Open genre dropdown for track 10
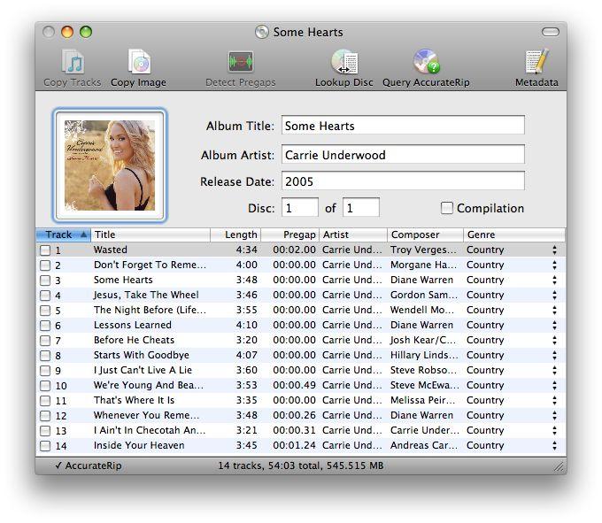The width and height of the screenshot is (602, 523). click(x=554, y=385)
